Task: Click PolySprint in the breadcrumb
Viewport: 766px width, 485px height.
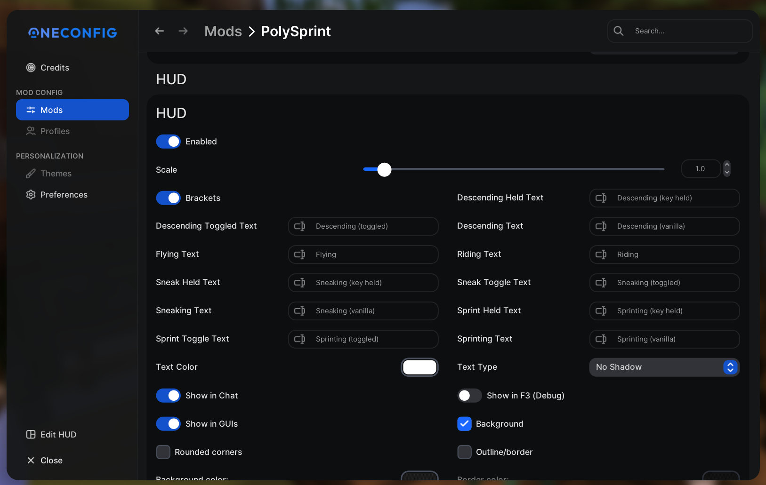Action: [x=296, y=32]
